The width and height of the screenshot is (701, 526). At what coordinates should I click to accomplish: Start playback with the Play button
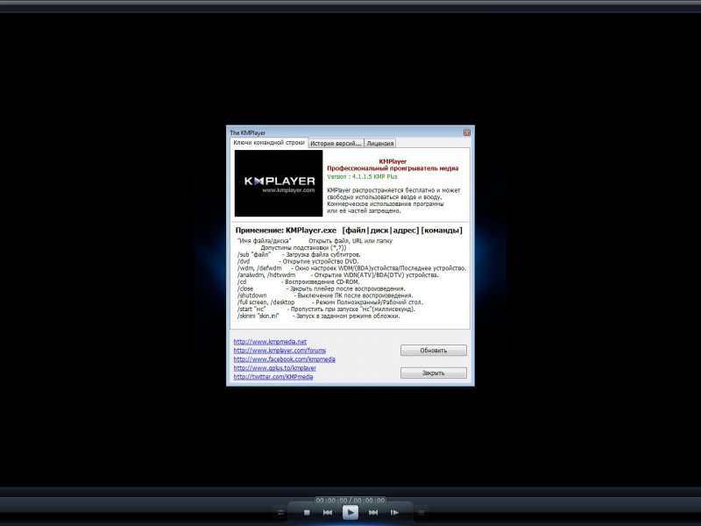coord(350,512)
